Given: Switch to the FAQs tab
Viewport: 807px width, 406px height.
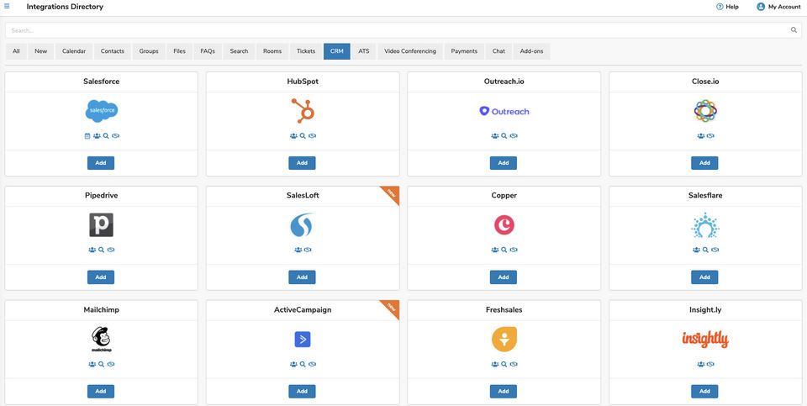Looking at the screenshot, I should pyautogui.click(x=208, y=51).
